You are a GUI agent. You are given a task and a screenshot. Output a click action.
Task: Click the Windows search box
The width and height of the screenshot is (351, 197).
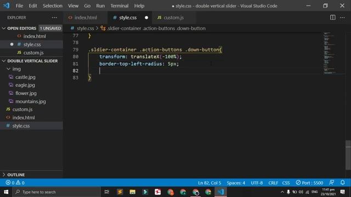(x=56, y=192)
